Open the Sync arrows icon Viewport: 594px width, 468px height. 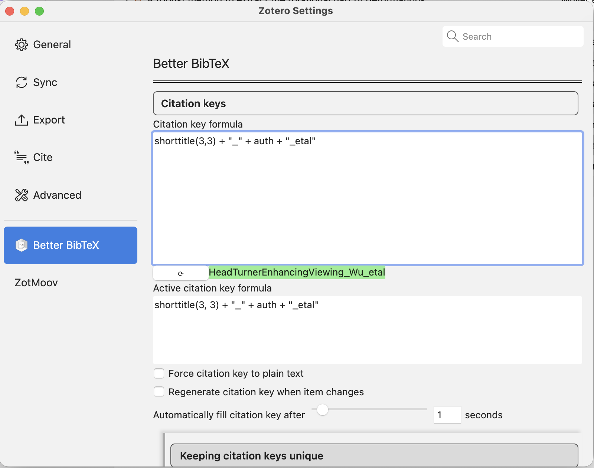(x=22, y=82)
